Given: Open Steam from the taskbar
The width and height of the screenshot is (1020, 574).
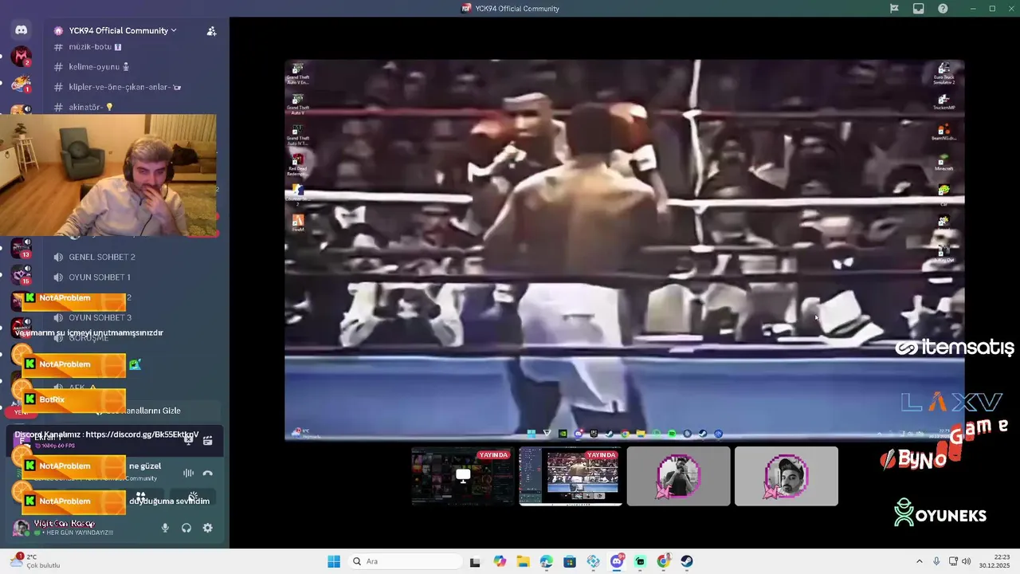Looking at the screenshot, I should tap(687, 561).
